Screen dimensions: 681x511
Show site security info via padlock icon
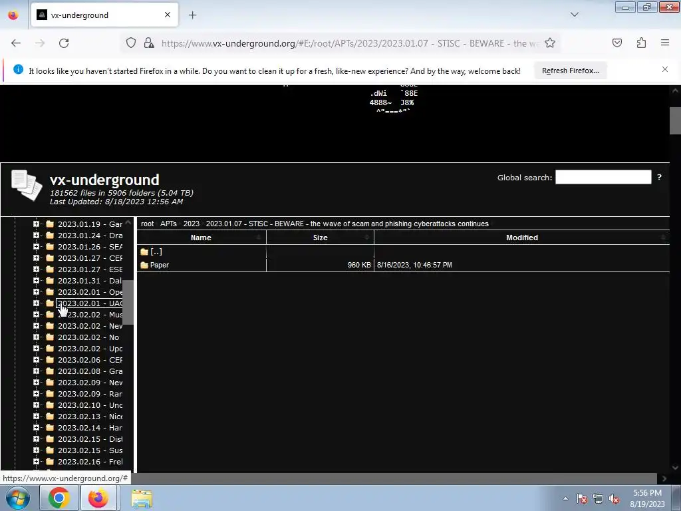click(x=149, y=43)
